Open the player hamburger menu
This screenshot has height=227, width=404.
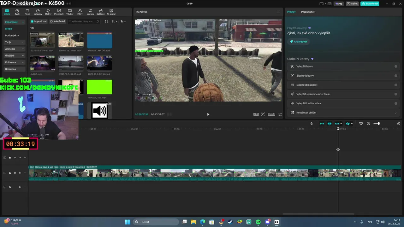278,12
